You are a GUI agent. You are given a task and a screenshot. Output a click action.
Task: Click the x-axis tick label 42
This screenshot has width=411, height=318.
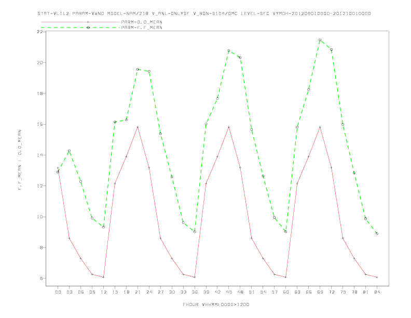[x=217, y=292]
